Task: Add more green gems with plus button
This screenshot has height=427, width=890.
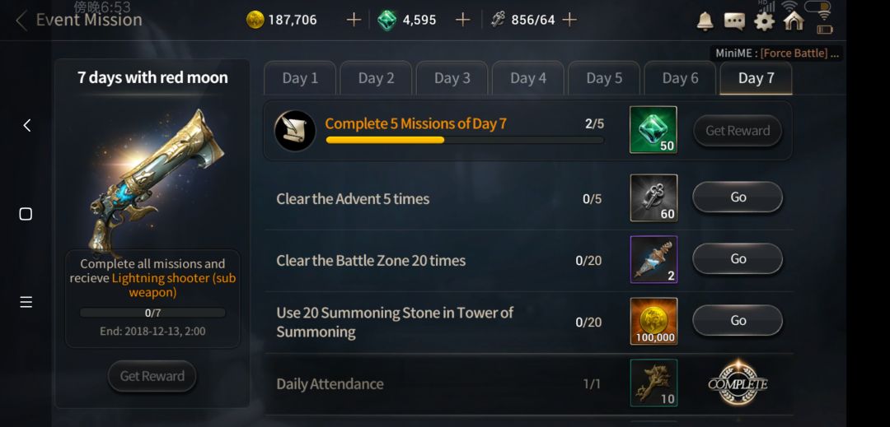Action: click(462, 21)
